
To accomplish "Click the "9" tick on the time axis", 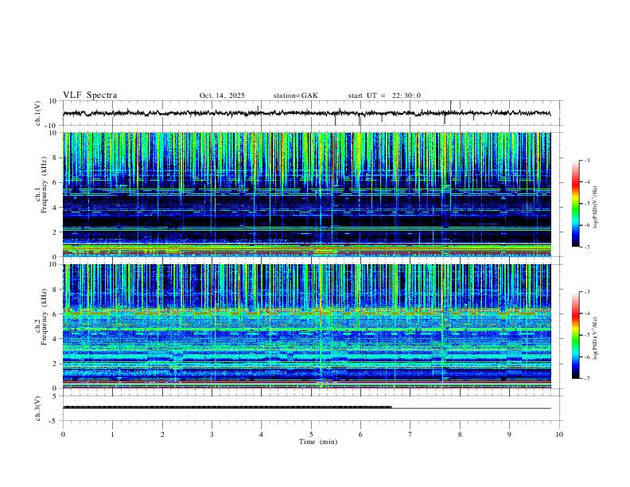I will click(x=509, y=434).
